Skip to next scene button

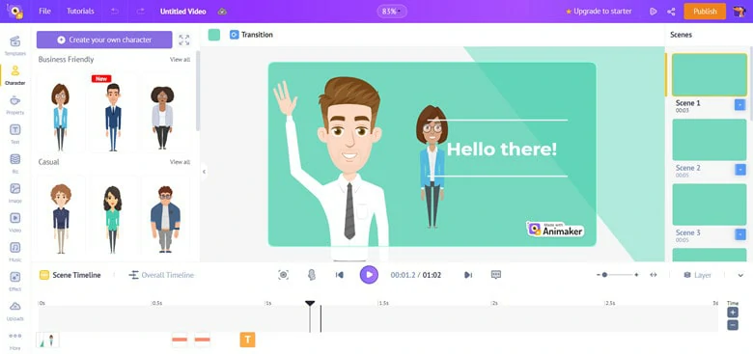tap(468, 275)
